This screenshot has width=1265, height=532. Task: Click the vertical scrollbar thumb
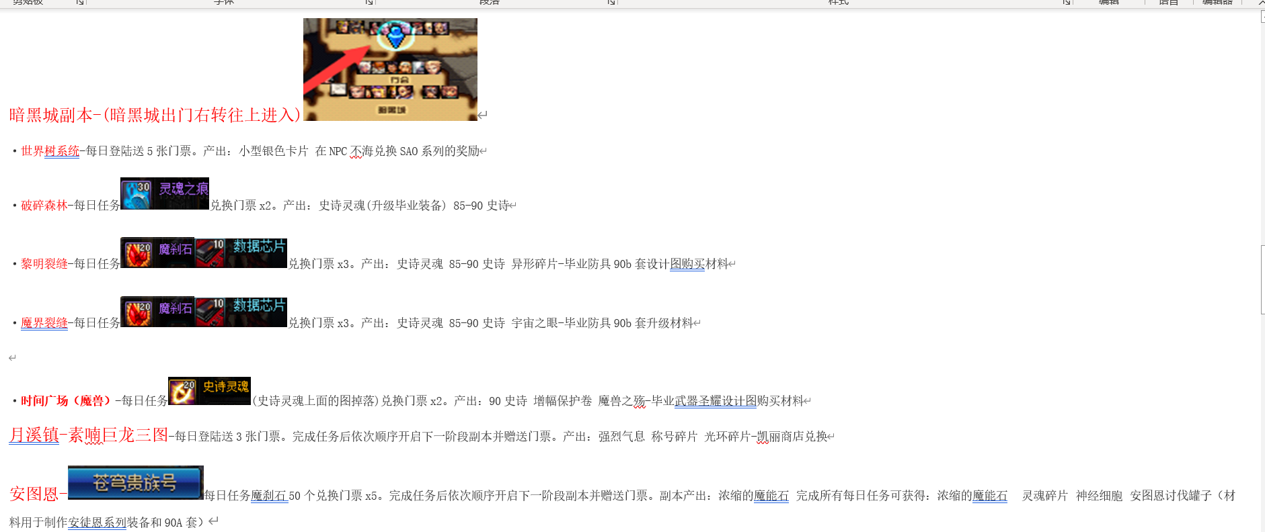click(x=1262, y=279)
